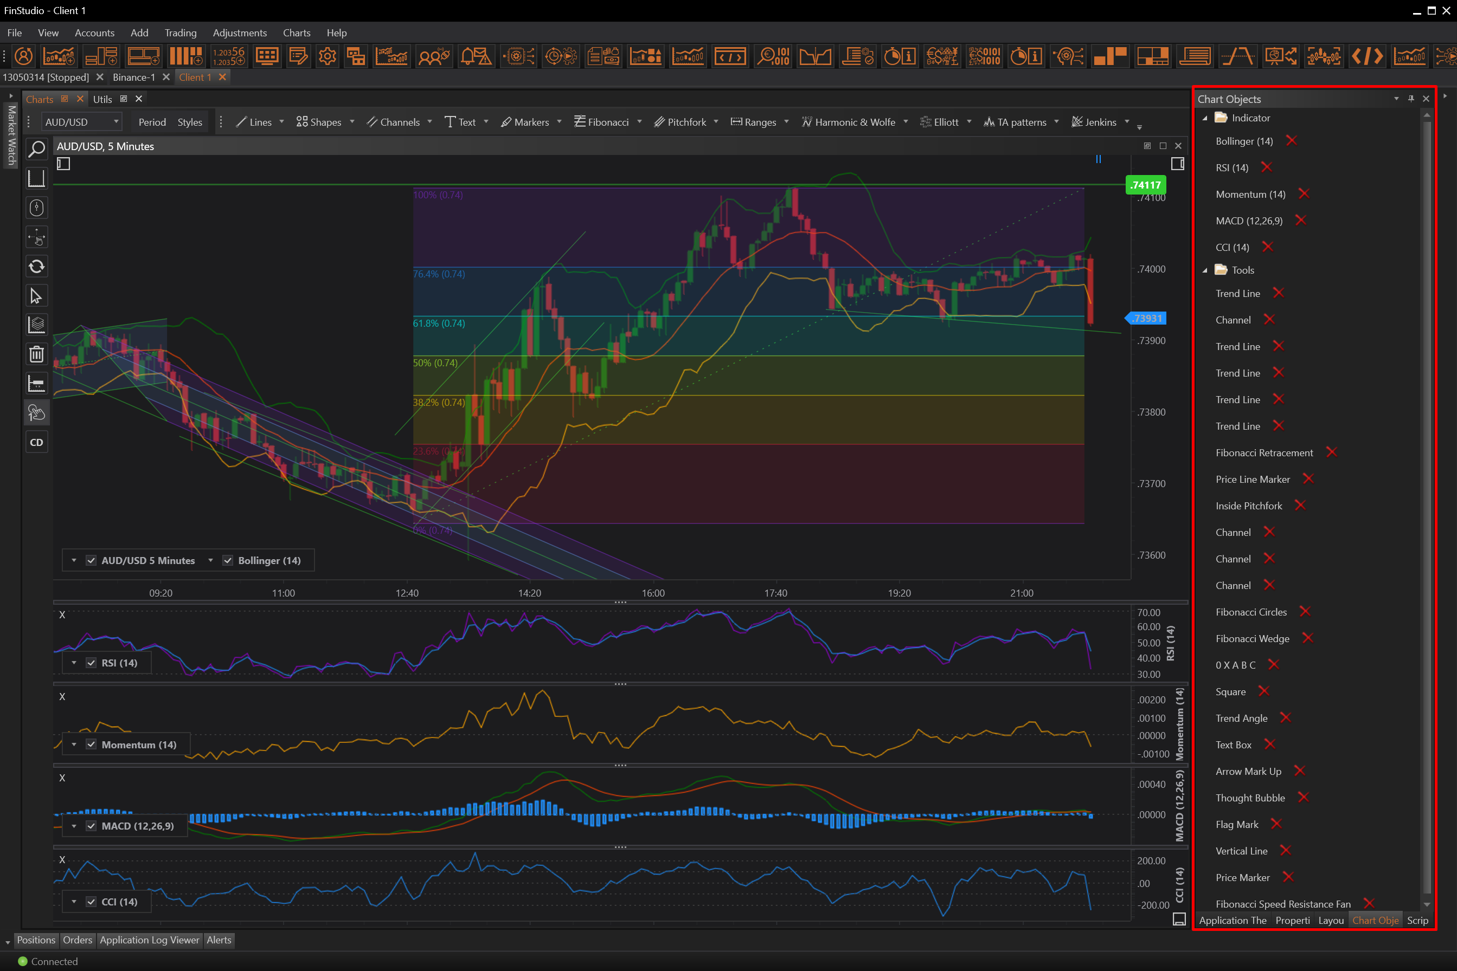Switch to the Binance-1 tab

click(x=134, y=77)
